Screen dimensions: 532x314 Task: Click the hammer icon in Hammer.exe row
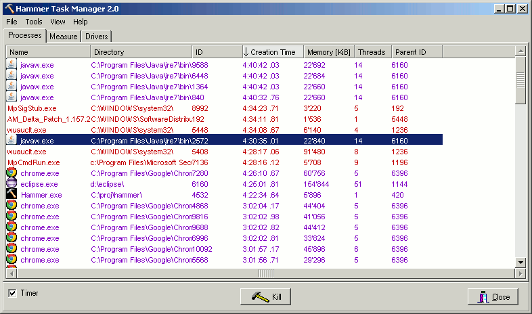12,194
